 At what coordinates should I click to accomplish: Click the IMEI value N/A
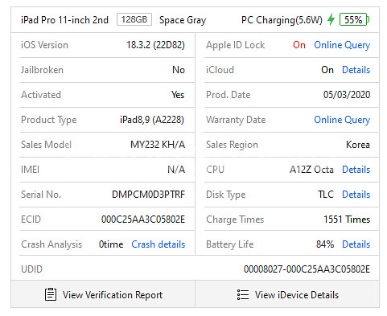176,170
